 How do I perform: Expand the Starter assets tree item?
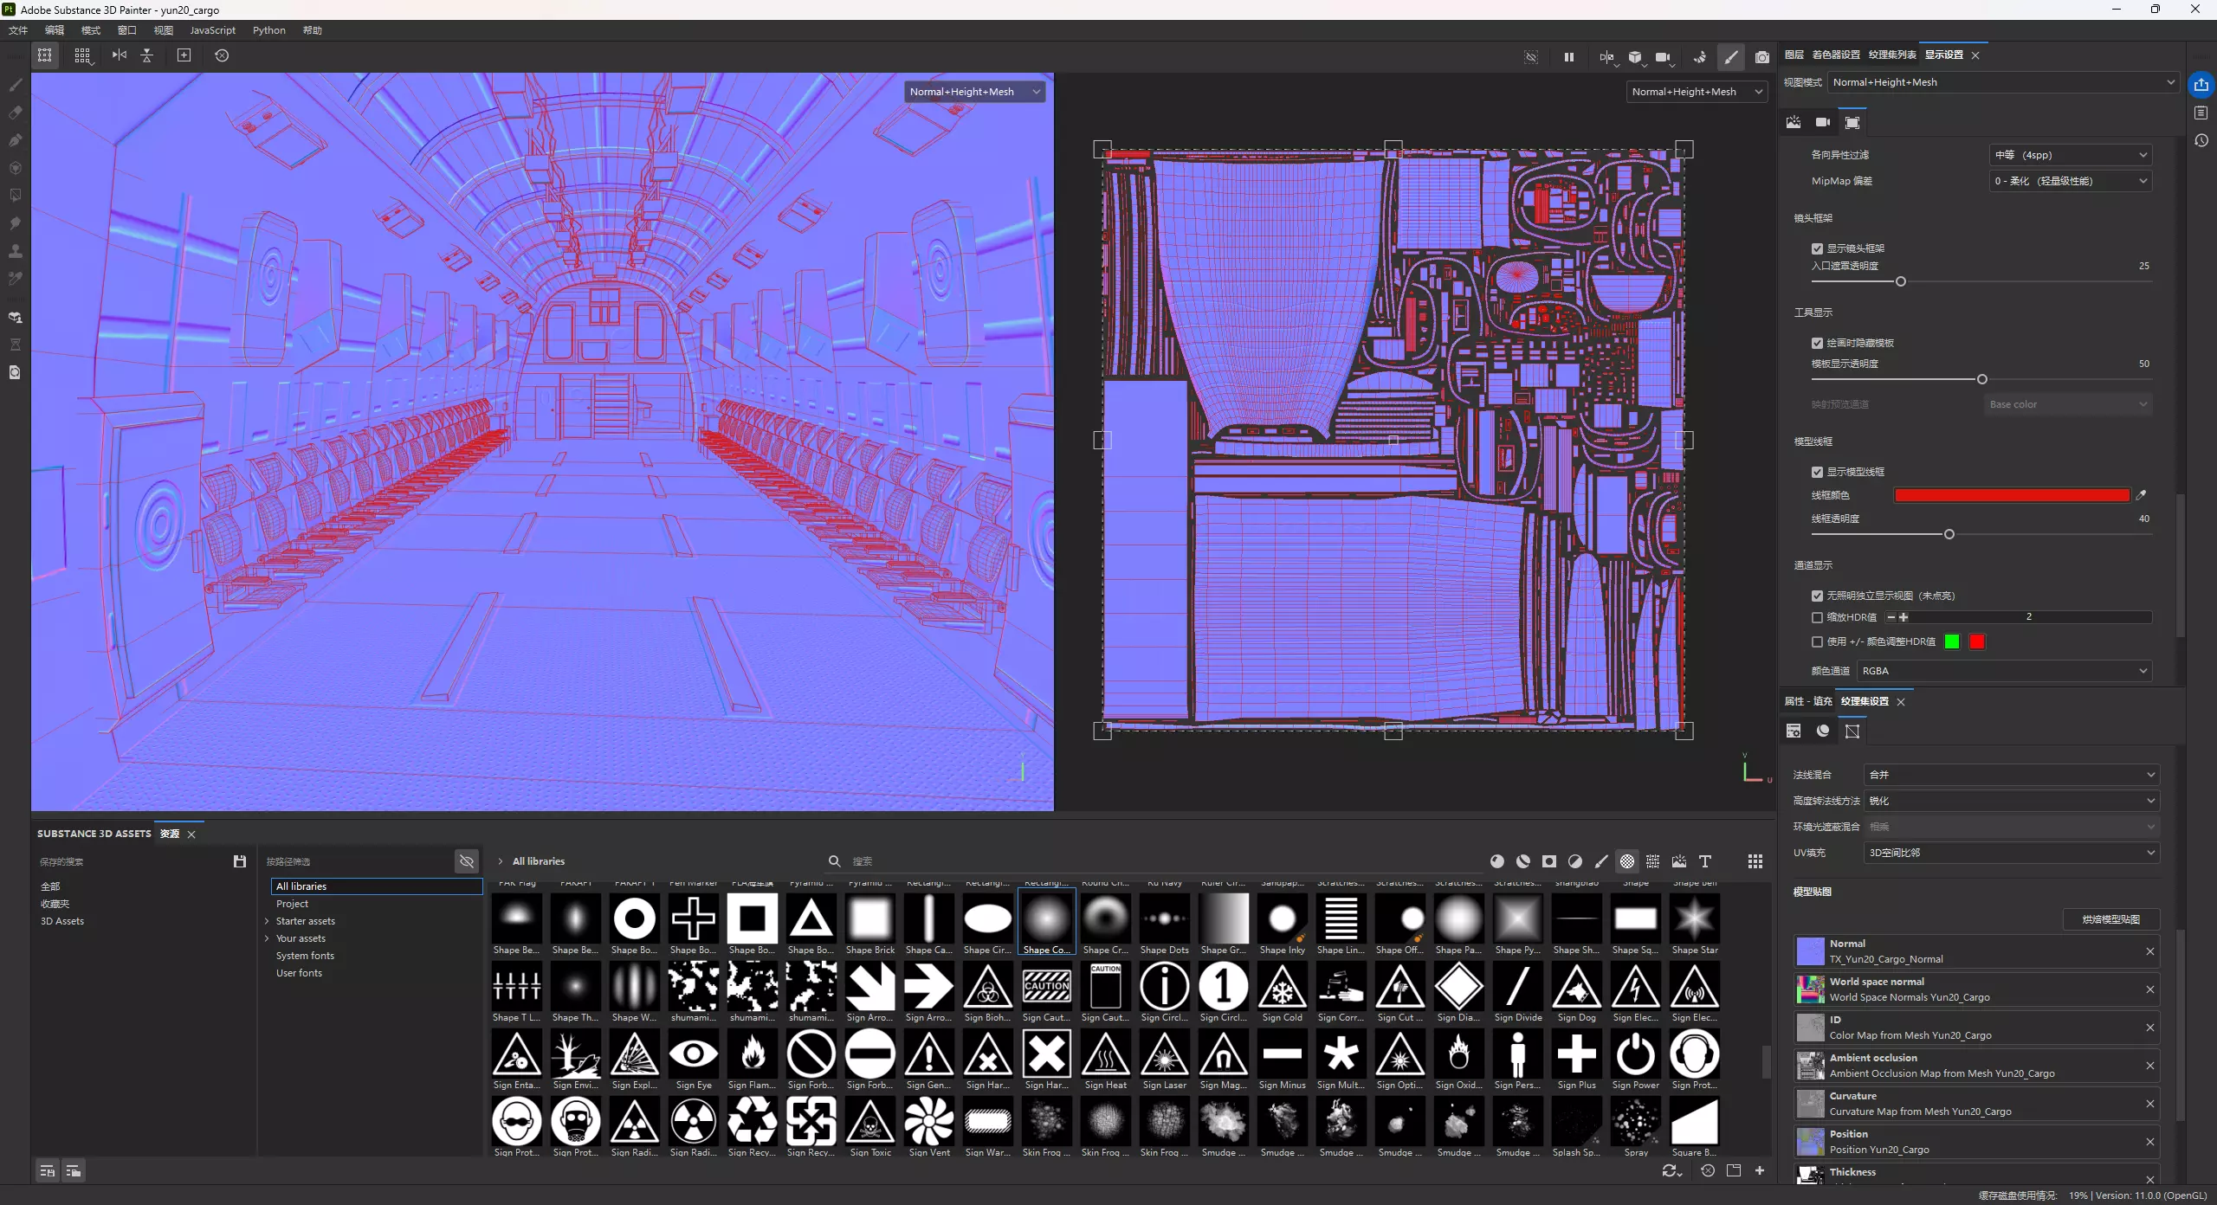[x=267, y=921]
